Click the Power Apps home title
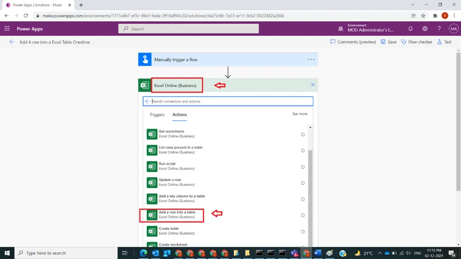The height and width of the screenshot is (259, 461). tap(30, 29)
